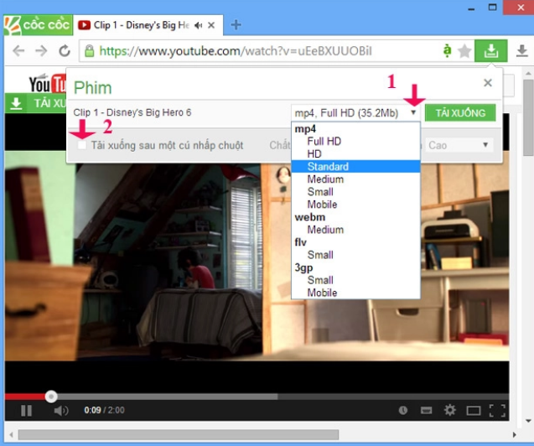The width and height of the screenshot is (534, 446).
Task: Enable 'Tải xuống sau một cú nhấp chuột' checkbox
Action: (82, 145)
